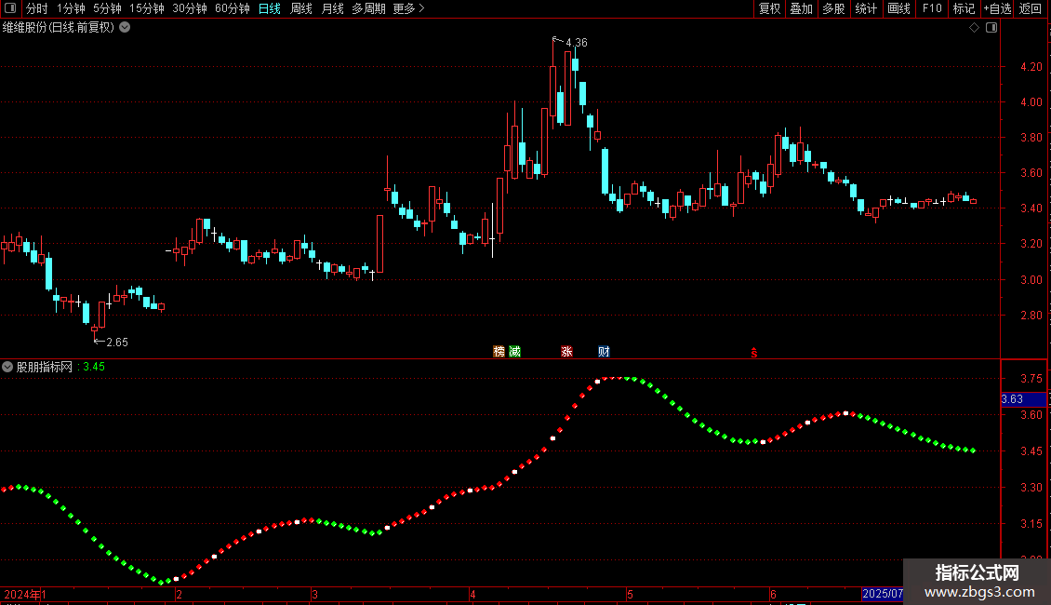This screenshot has width=1051, height=605.
Task: Open the 画线 drawing tools
Action: pyautogui.click(x=898, y=8)
